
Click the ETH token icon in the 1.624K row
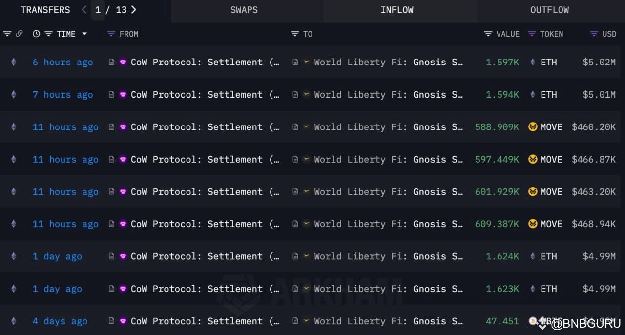tap(533, 256)
